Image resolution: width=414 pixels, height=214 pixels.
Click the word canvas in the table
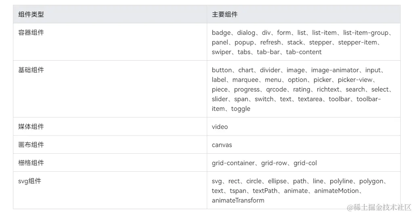tap(222, 145)
